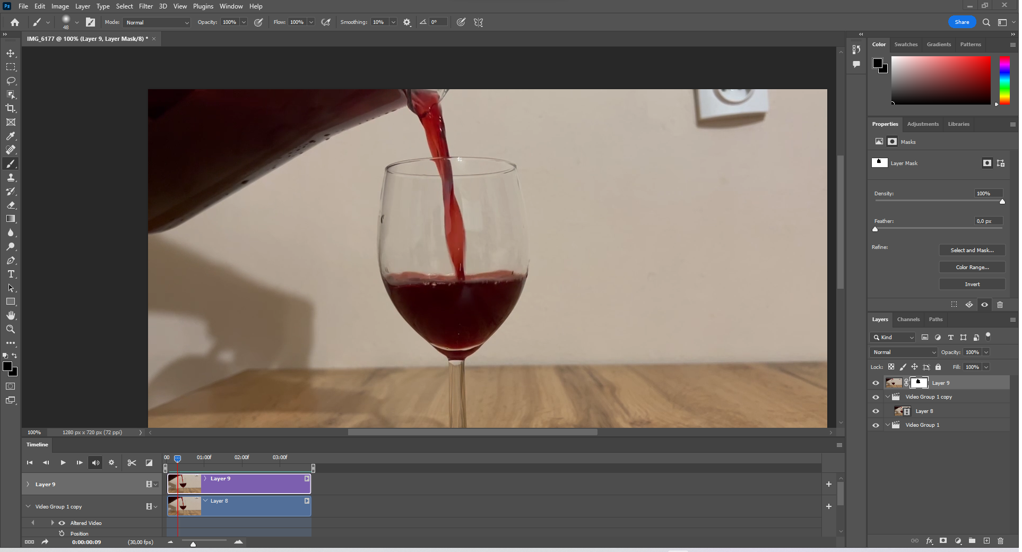Click the Share button
Image resolution: width=1022 pixels, height=552 pixels.
point(962,22)
